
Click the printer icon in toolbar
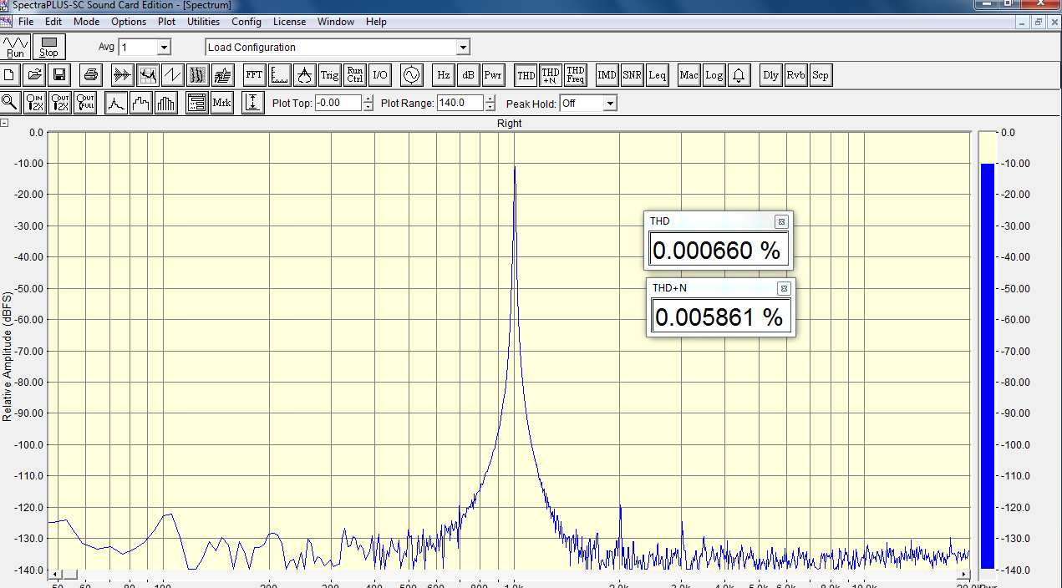pos(91,75)
